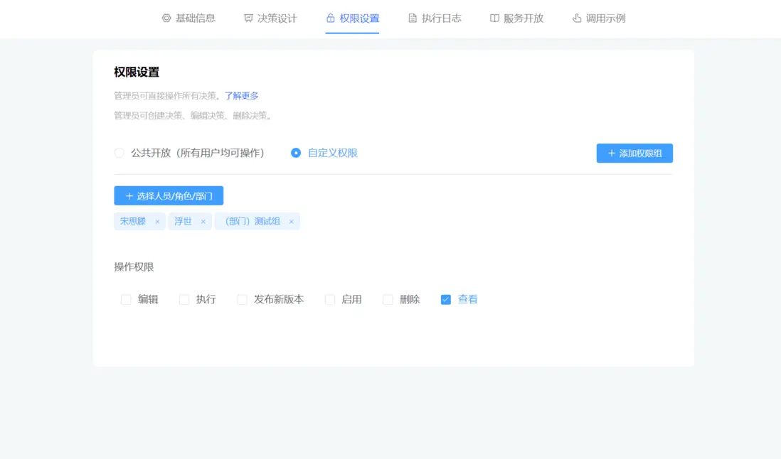Click the gear icon beside 基础信息
781x459 pixels.
coord(166,18)
